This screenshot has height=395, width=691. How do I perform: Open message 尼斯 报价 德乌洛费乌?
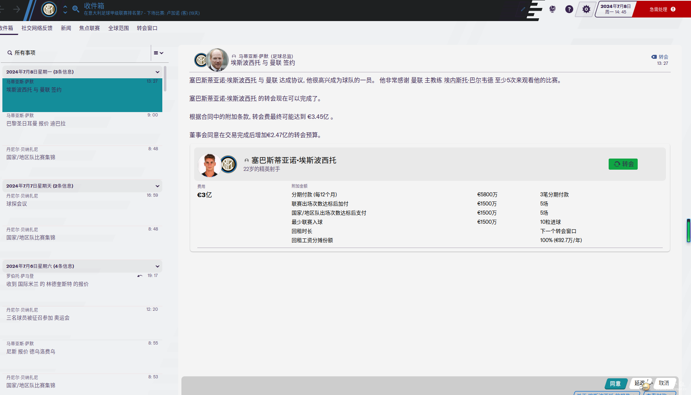pyautogui.click(x=82, y=357)
